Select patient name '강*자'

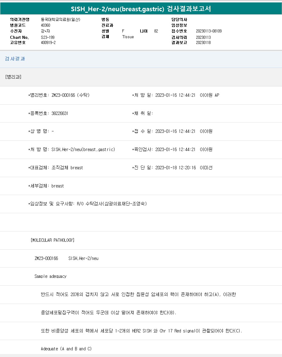(45, 31)
